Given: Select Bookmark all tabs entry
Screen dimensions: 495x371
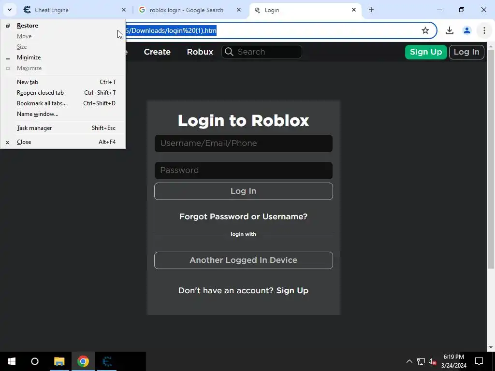Looking at the screenshot, I should coord(63,103).
